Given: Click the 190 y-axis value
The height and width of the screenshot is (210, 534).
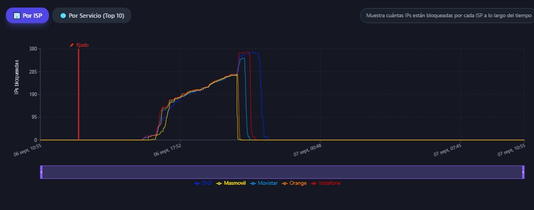Looking at the screenshot, I should (x=33, y=95).
